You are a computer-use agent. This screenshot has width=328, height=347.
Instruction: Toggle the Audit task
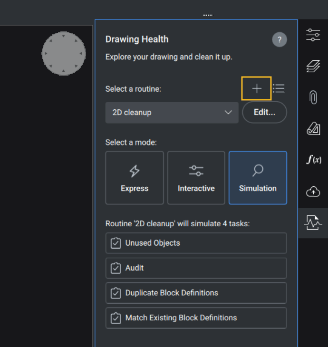196,268
